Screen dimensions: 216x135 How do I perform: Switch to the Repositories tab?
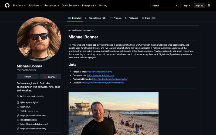pyautogui.click(x=96, y=18)
